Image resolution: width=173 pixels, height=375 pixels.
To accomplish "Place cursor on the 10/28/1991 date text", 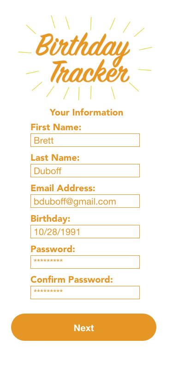I will click(x=57, y=232).
